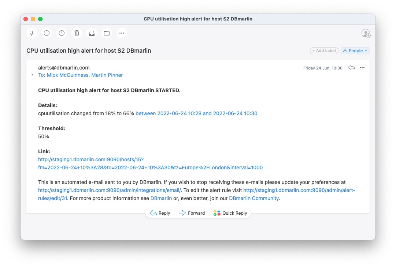
Task: Click the window title bar text
Action: [198, 19]
